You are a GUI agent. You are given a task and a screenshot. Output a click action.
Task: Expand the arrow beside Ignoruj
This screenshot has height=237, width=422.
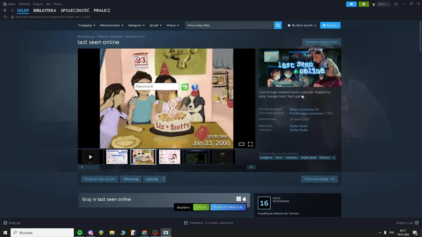tap(164, 179)
